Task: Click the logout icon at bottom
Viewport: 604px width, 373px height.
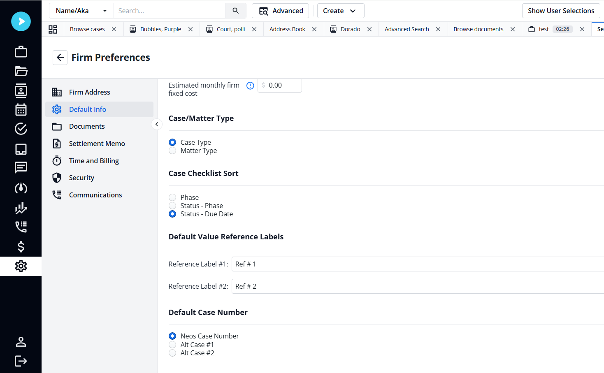Action: (21, 361)
